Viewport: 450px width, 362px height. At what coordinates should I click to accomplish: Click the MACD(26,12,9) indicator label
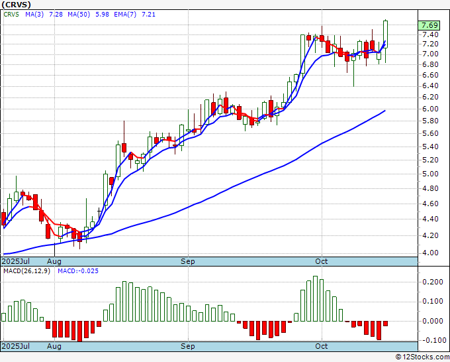[26, 271]
